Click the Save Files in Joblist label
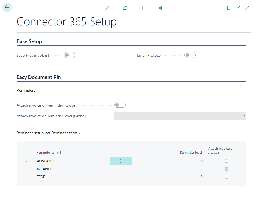 [x=33, y=55]
